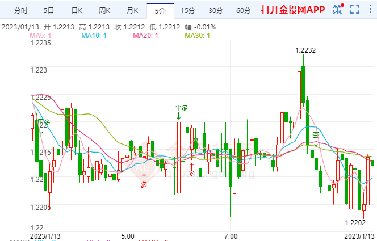This screenshot has width=377, height=241.
Task: Click the 7:00 time axis label
Action: point(231,236)
